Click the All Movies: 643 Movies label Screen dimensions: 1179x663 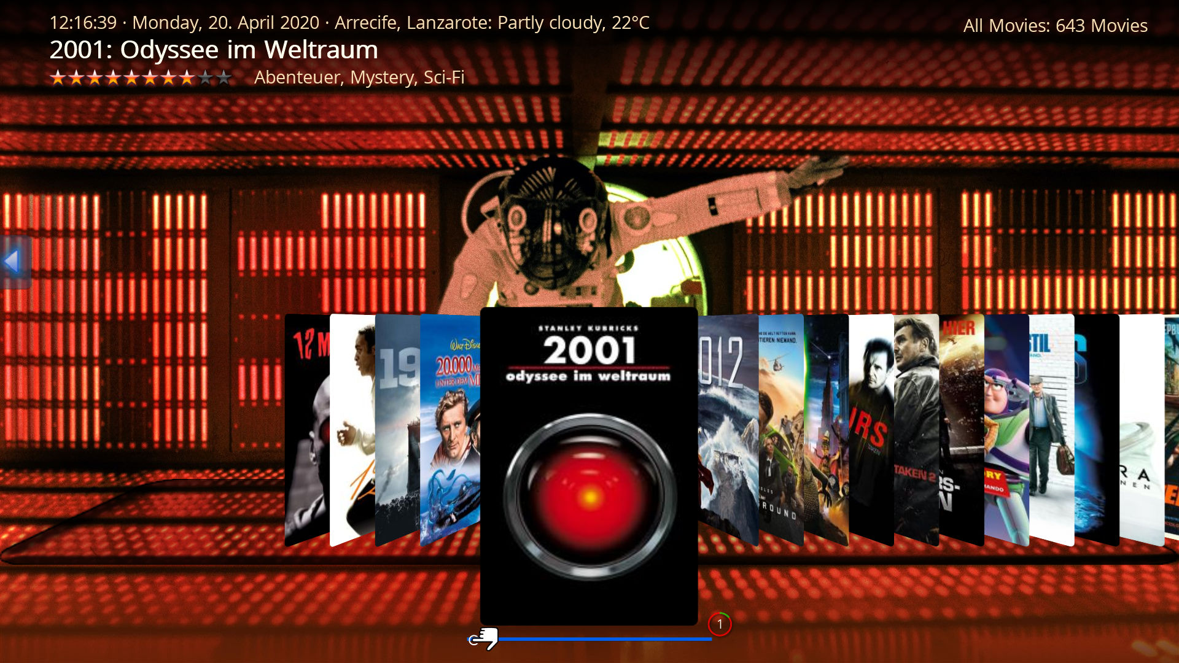(1055, 26)
